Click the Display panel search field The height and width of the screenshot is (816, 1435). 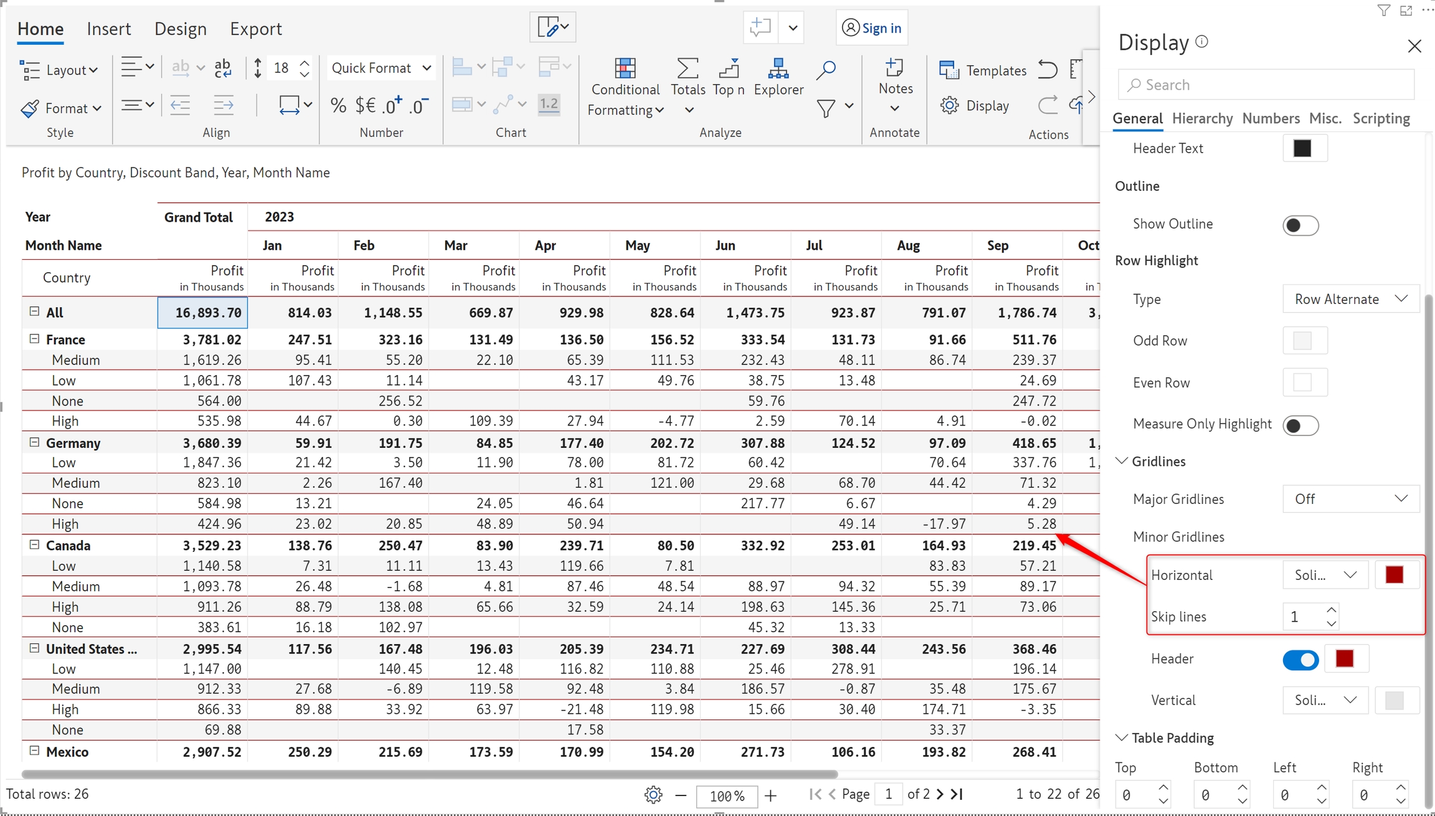[x=1266, y=85]
